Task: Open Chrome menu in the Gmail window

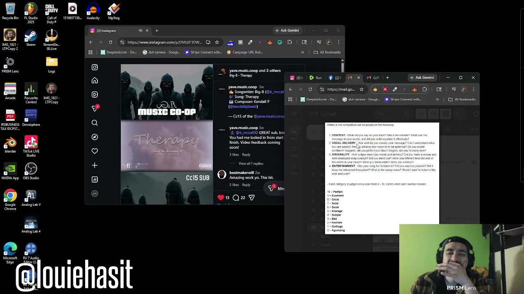Action: pyautogui.click(x=474, y=89)
